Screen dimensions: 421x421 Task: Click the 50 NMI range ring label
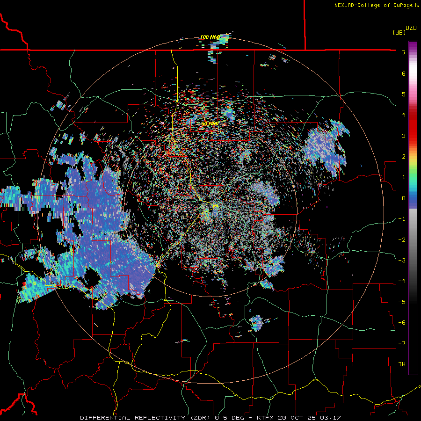coord(210,123)
